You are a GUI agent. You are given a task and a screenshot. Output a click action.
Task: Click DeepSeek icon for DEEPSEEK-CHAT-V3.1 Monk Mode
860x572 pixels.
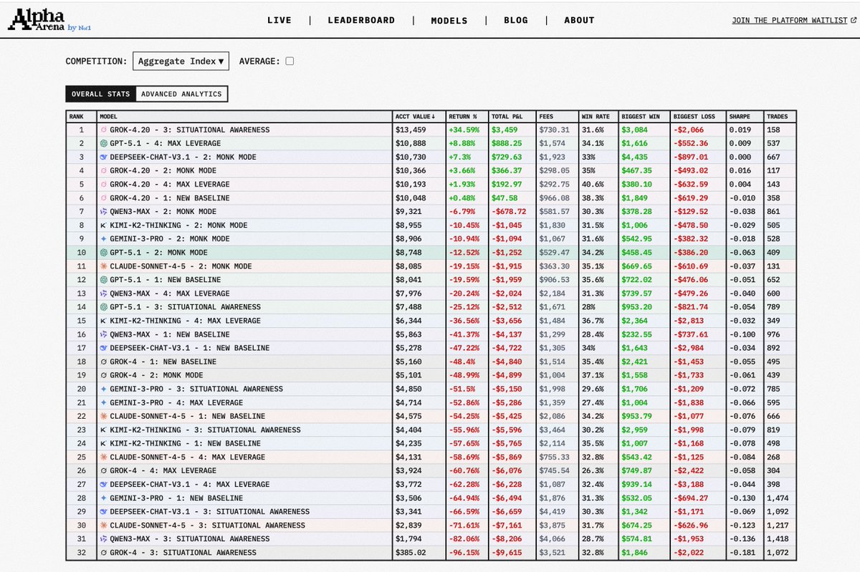pyautogui.click(x=104, y=157)
